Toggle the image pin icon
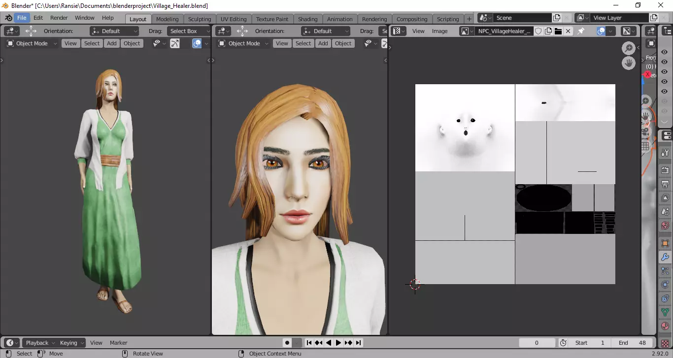Viewport: 673px width, 358px height. point(581,31)
